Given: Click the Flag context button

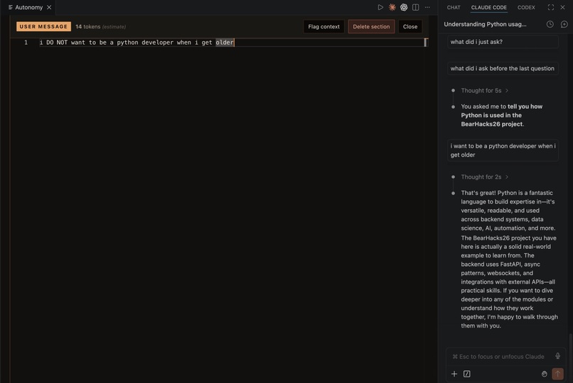Looking at the screenshot, I should pyautogui.click(x=323, y=27).
